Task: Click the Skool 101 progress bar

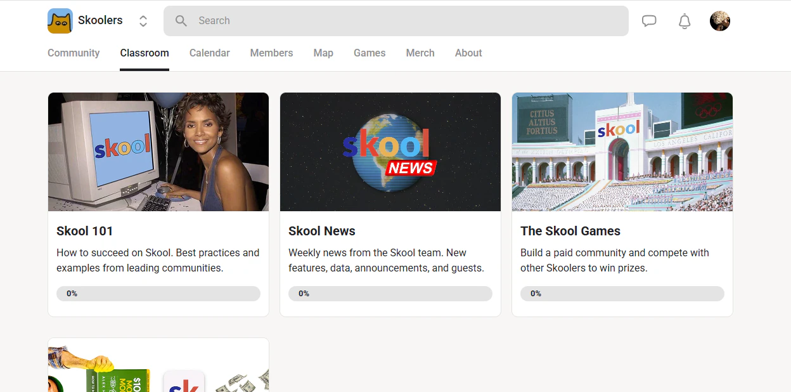Action: [x=158, y=294]
